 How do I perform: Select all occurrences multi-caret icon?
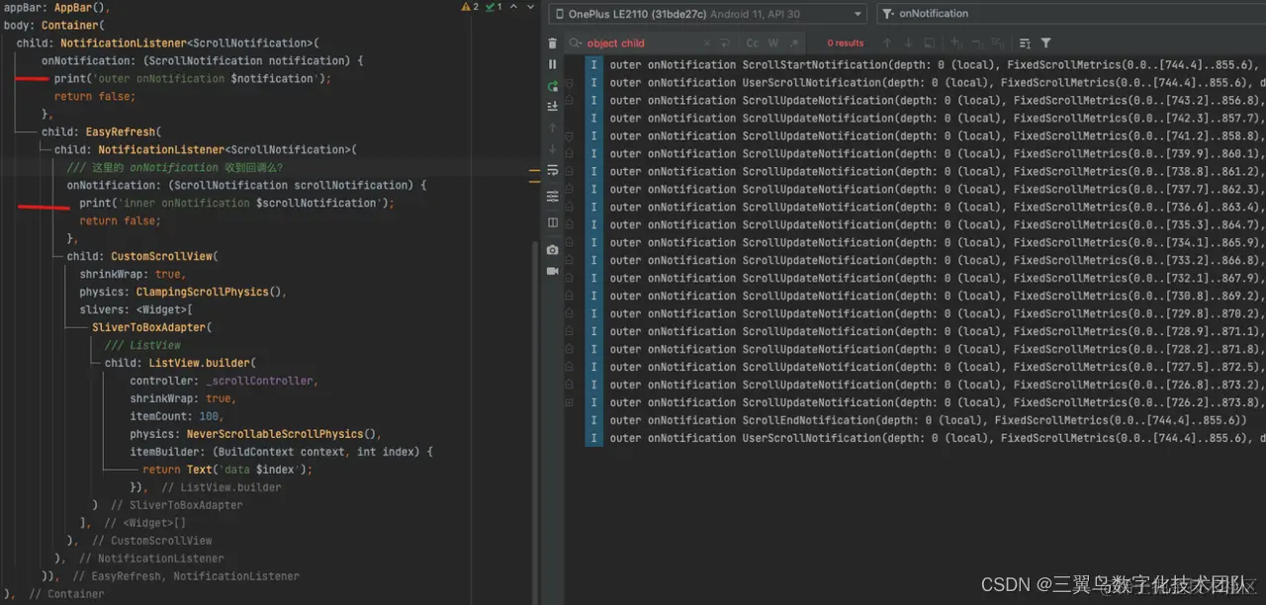(x=997, y=43)
